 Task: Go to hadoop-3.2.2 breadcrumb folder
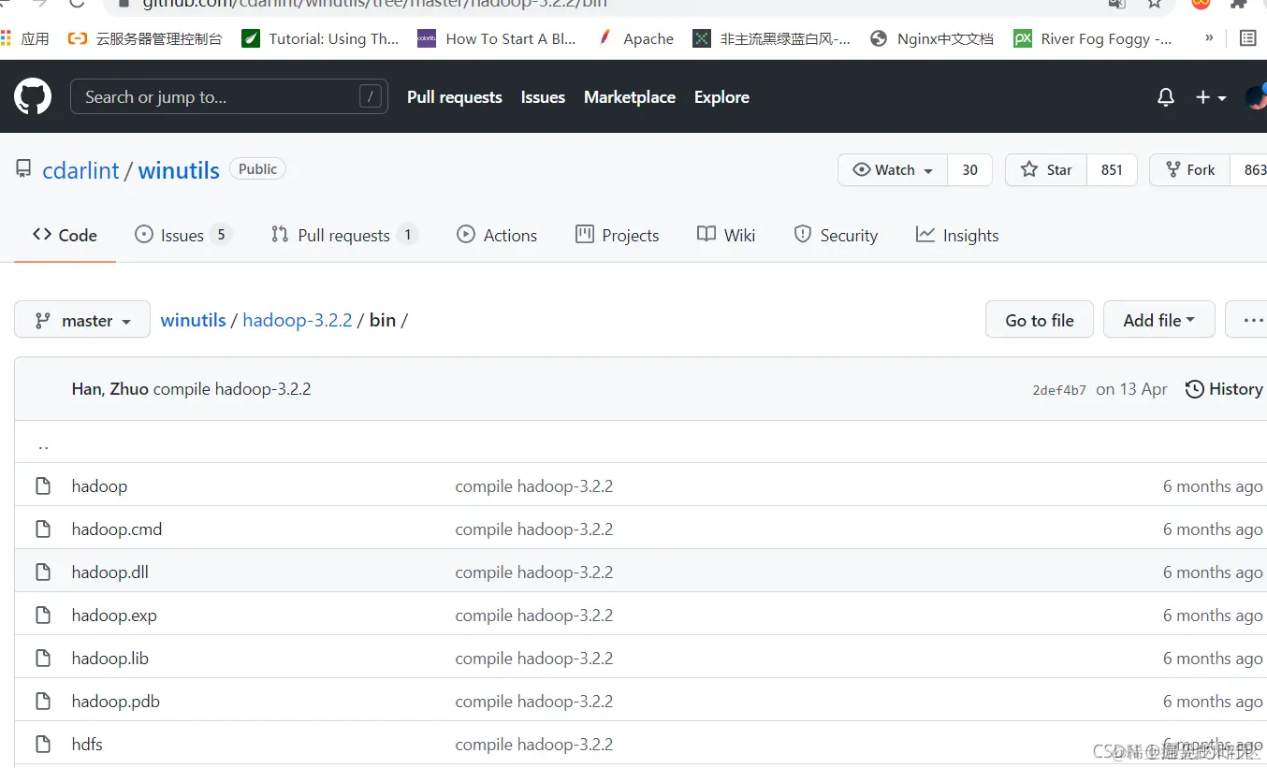[297, 320]
